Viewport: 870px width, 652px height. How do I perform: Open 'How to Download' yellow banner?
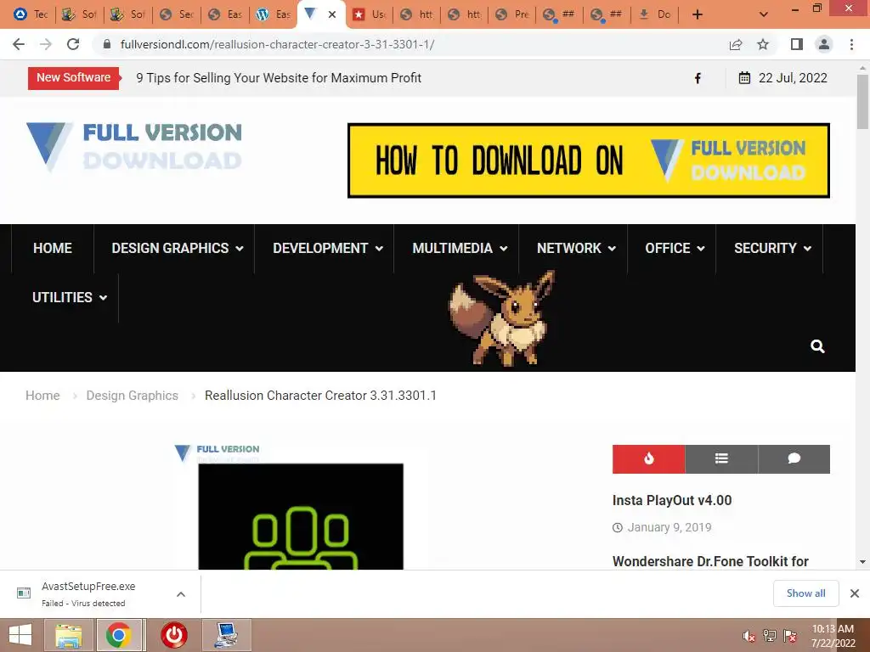[x=588, y=160]
